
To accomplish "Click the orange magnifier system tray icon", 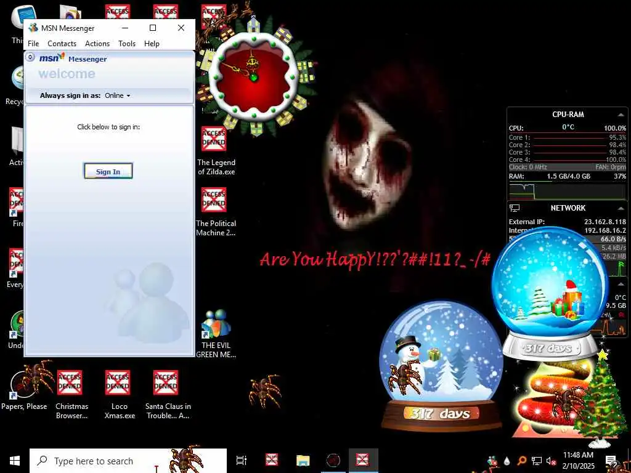I will pos(521,461).
